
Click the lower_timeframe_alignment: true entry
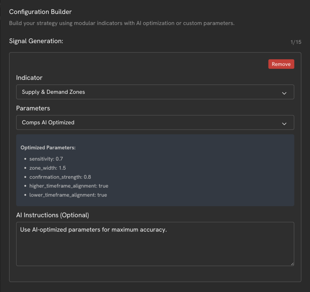coord(68,195)
